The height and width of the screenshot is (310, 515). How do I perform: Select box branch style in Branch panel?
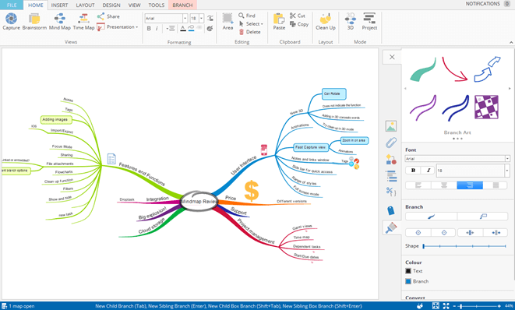[483, 217]
